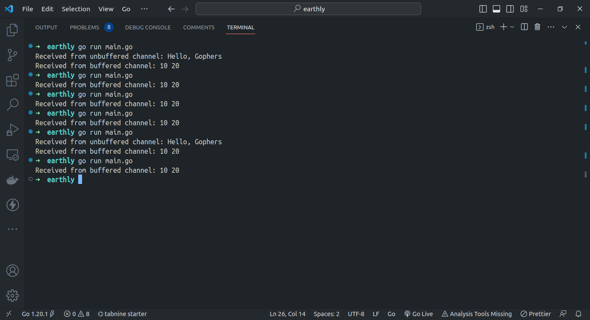
Task: Open the Search view in sidebar
Action: (x=13, y=104)
